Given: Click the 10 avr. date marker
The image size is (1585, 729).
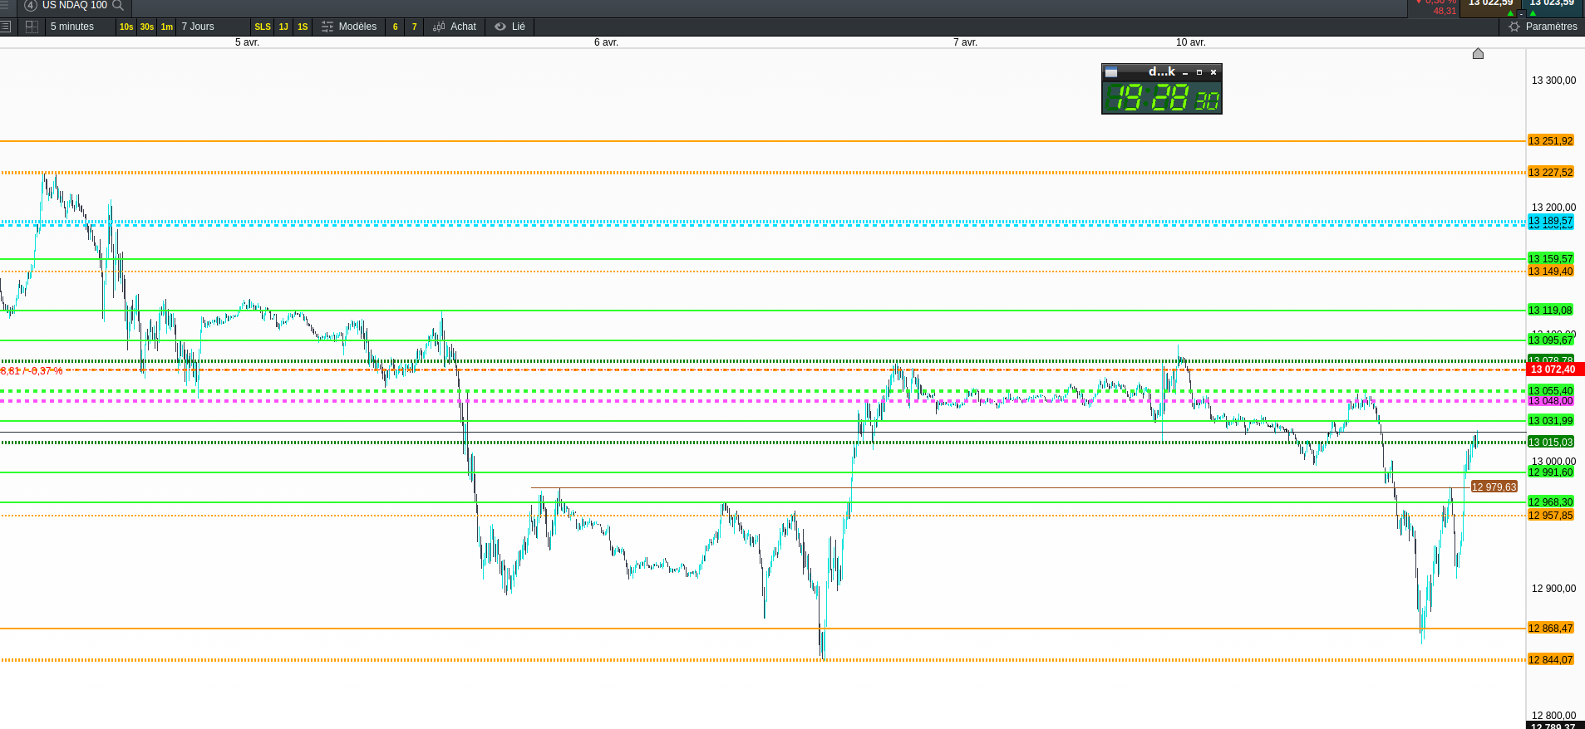Looking at the screenshot, I should click(1190, 42).
